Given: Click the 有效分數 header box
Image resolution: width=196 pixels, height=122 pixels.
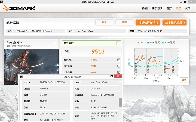Looking at the screenshot, I should click(x=91, y=43).
